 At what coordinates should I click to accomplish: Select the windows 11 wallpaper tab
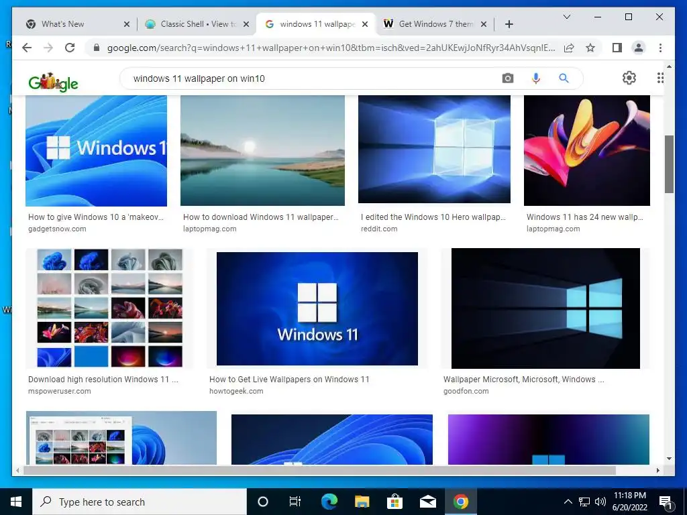coord(315,24)
